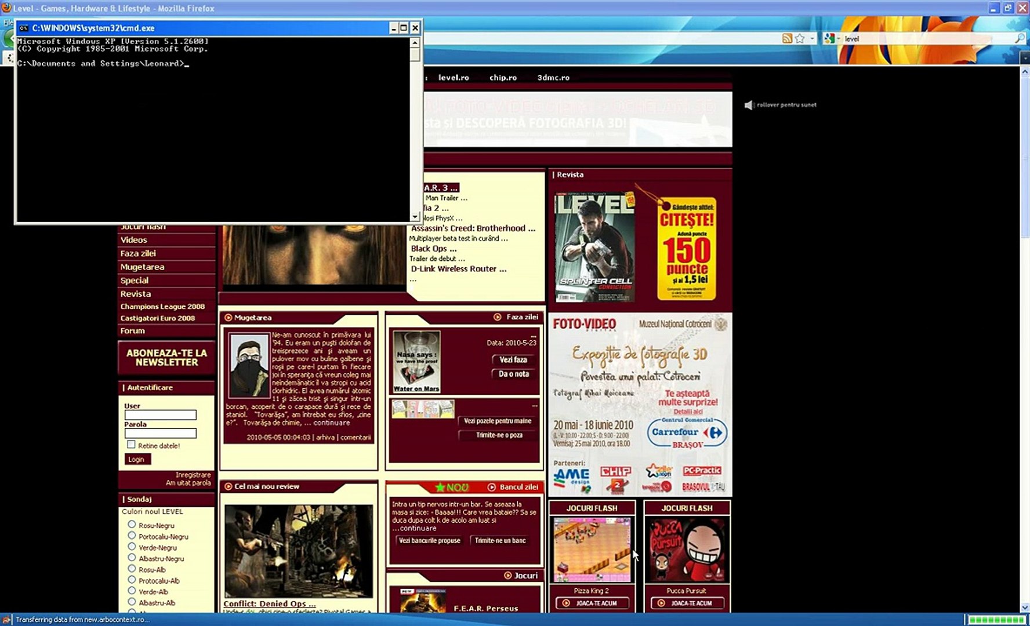Open the Pizza King 2 game thumbnail
1030x626 pixels.
click(592, 549)
